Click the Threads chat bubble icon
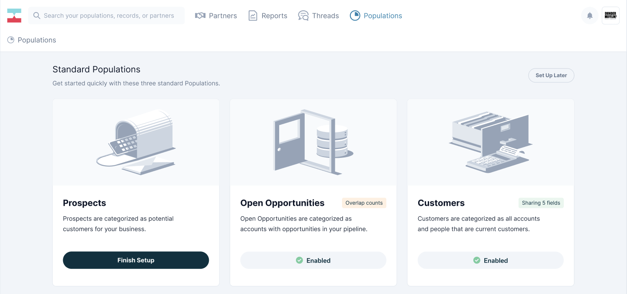The height and width of the screenshot is (294, 627). click(x=303, y=16)
